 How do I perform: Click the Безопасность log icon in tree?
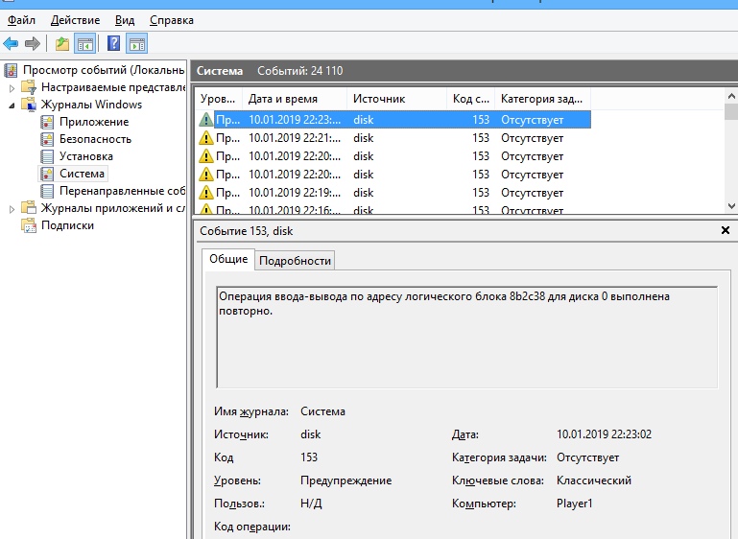[x=47, y=139]
